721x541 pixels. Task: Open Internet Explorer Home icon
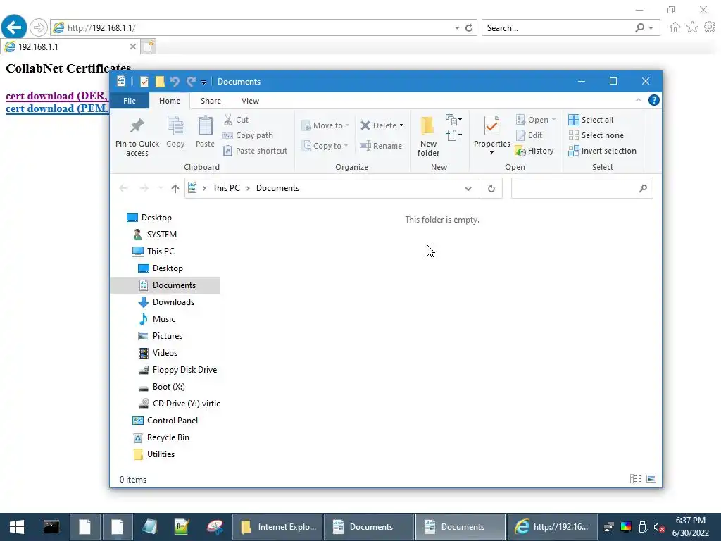(675, 27)
